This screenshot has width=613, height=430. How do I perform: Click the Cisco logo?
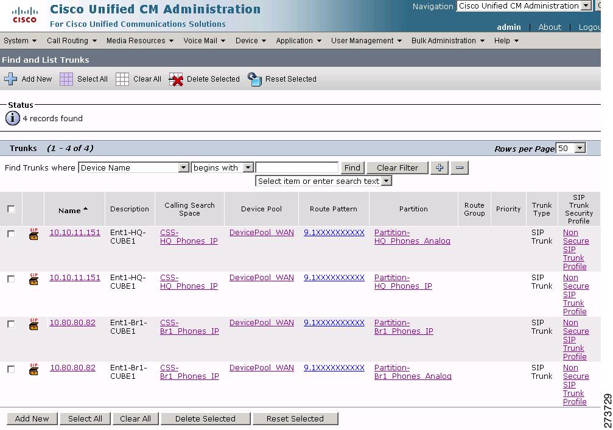(x=24, y=16)
